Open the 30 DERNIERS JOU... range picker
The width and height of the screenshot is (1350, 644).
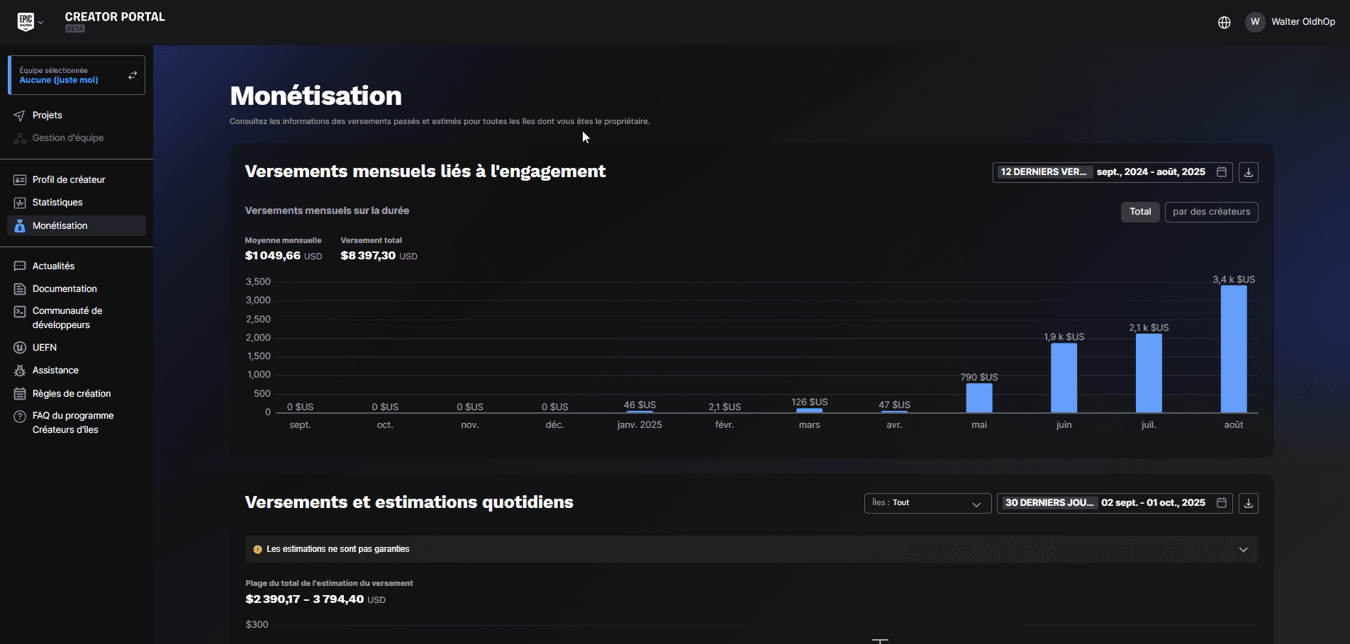coord(1115,503)
